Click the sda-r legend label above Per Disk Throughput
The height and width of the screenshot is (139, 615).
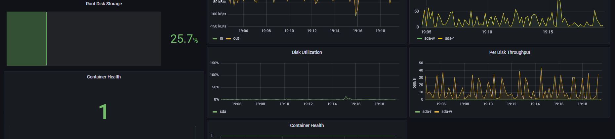[449, 38]
